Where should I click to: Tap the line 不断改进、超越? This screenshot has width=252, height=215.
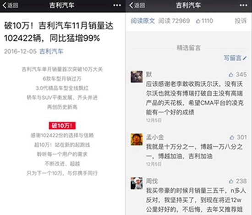[62, 164]
